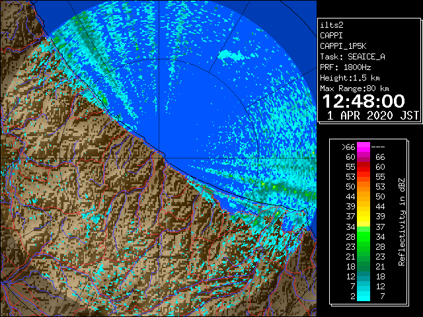The image size is (423, 317).
Task: Select the '1 APR 2020 JST' date
Action: pyautogui.click(x=373, y=116)
